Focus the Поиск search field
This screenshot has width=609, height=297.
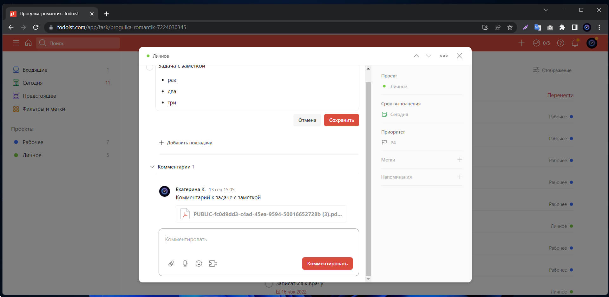pos(78,43)
